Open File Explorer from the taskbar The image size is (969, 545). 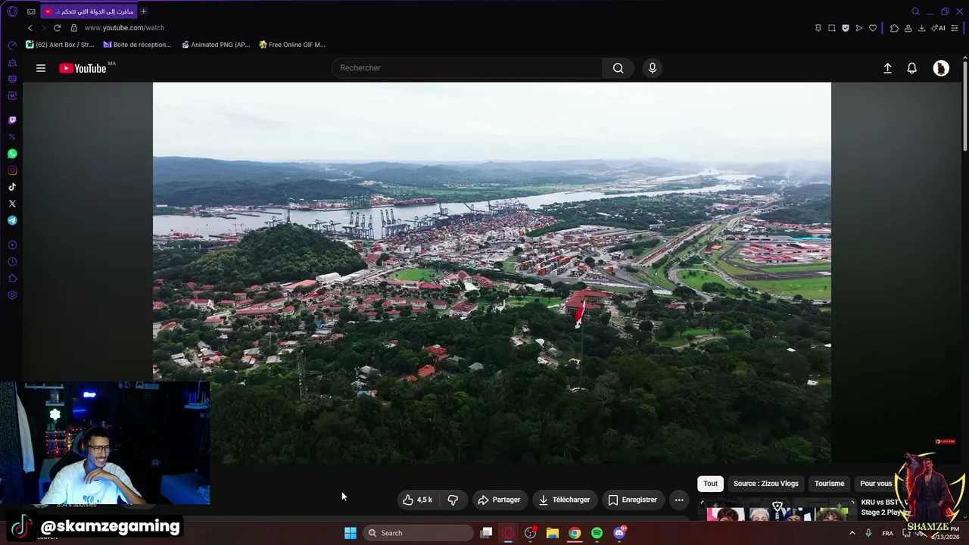553,533
